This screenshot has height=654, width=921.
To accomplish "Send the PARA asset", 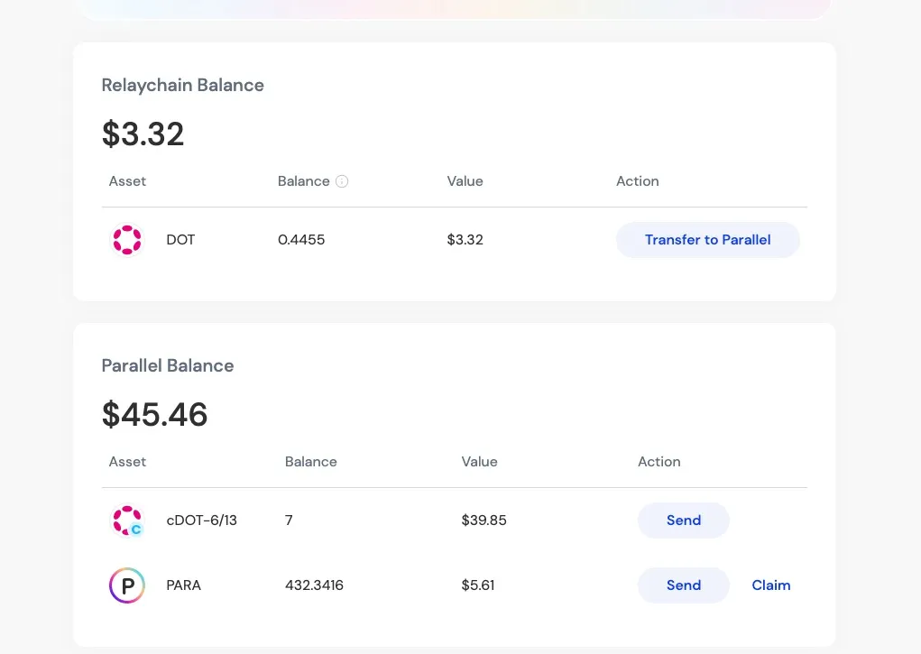I will (684, 585).
